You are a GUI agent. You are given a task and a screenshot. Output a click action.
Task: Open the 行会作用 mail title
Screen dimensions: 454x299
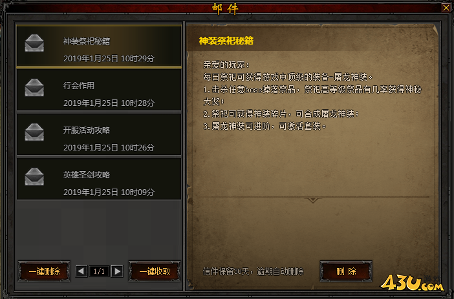79,86
